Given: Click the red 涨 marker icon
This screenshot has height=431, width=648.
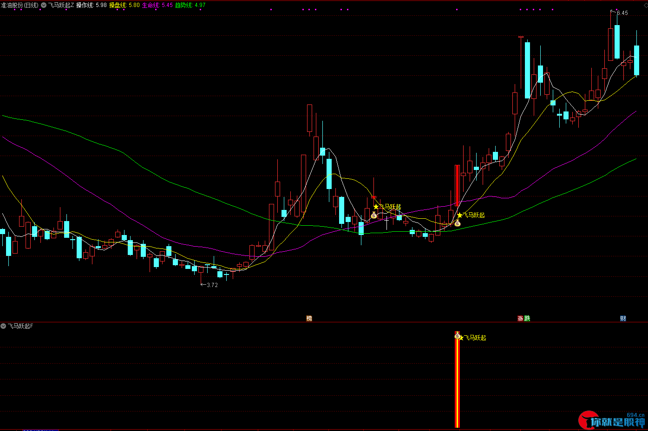Looking at the screenshot, I should click(x=520, y=318).
